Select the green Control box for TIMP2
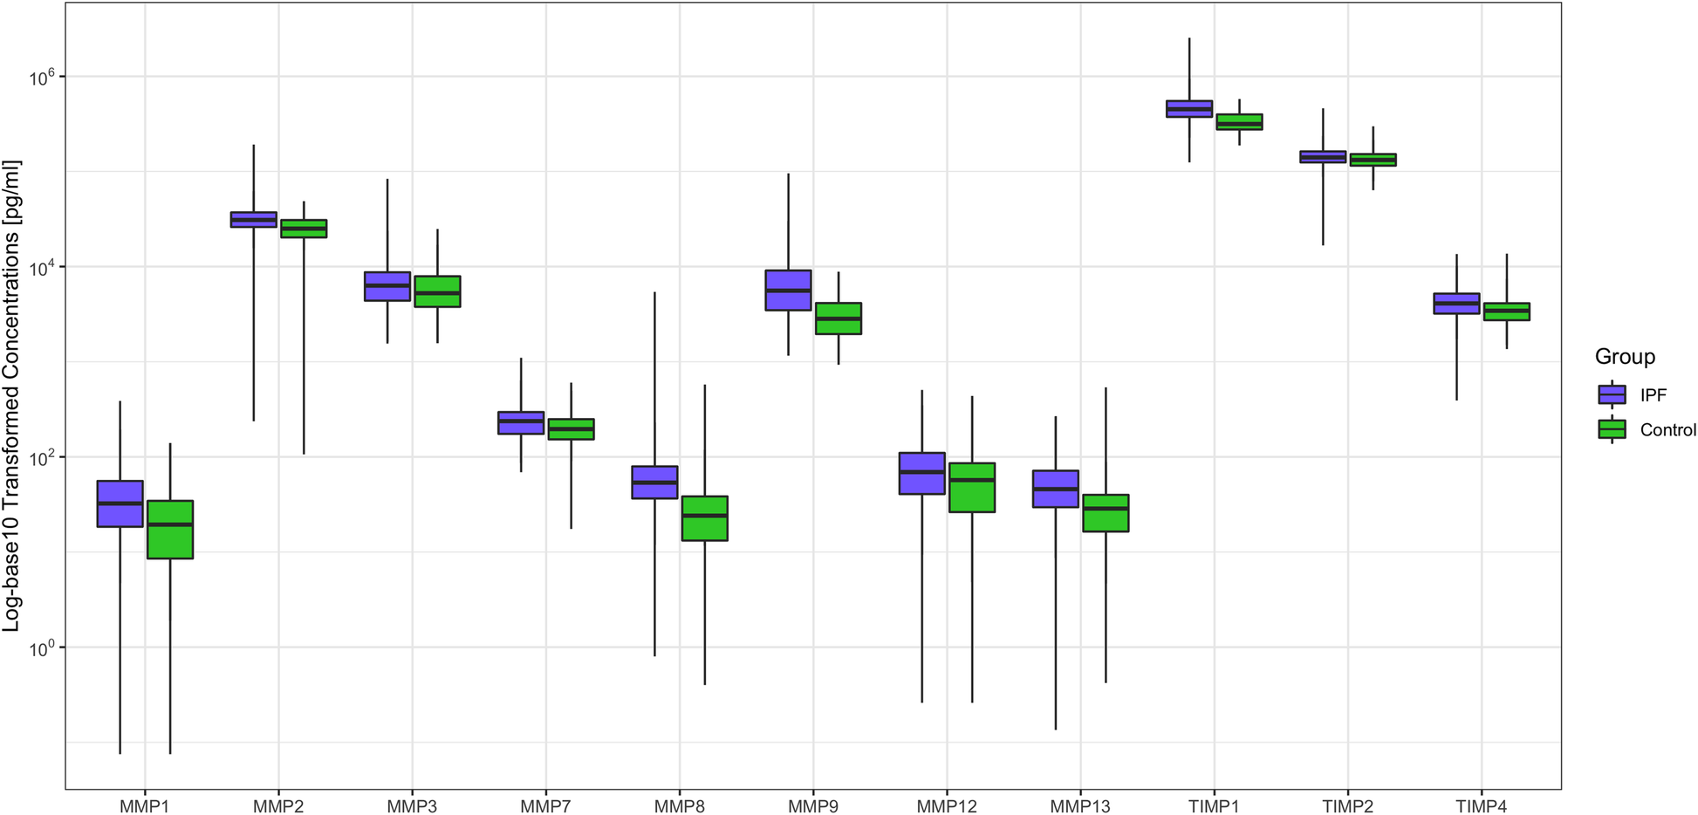The width and height of the screenshot is (1698, 815). click(x=1373, y=160)
